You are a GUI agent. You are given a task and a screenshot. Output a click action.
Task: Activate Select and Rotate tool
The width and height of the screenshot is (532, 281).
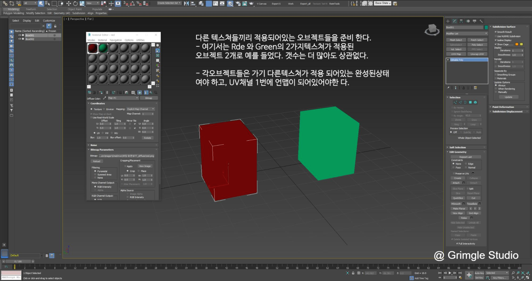click(x=75, y=3)
